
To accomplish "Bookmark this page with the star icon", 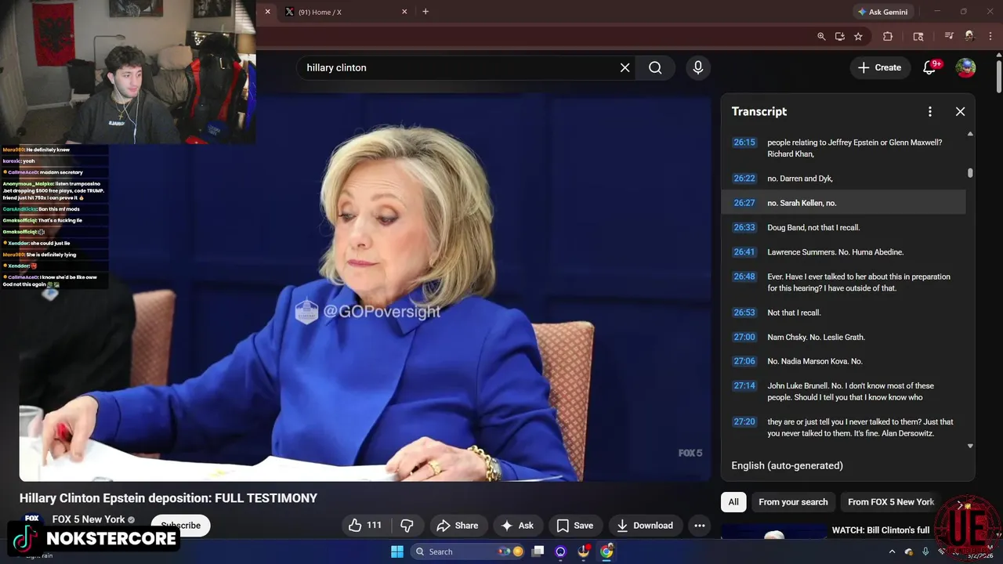I will point(859,36).
